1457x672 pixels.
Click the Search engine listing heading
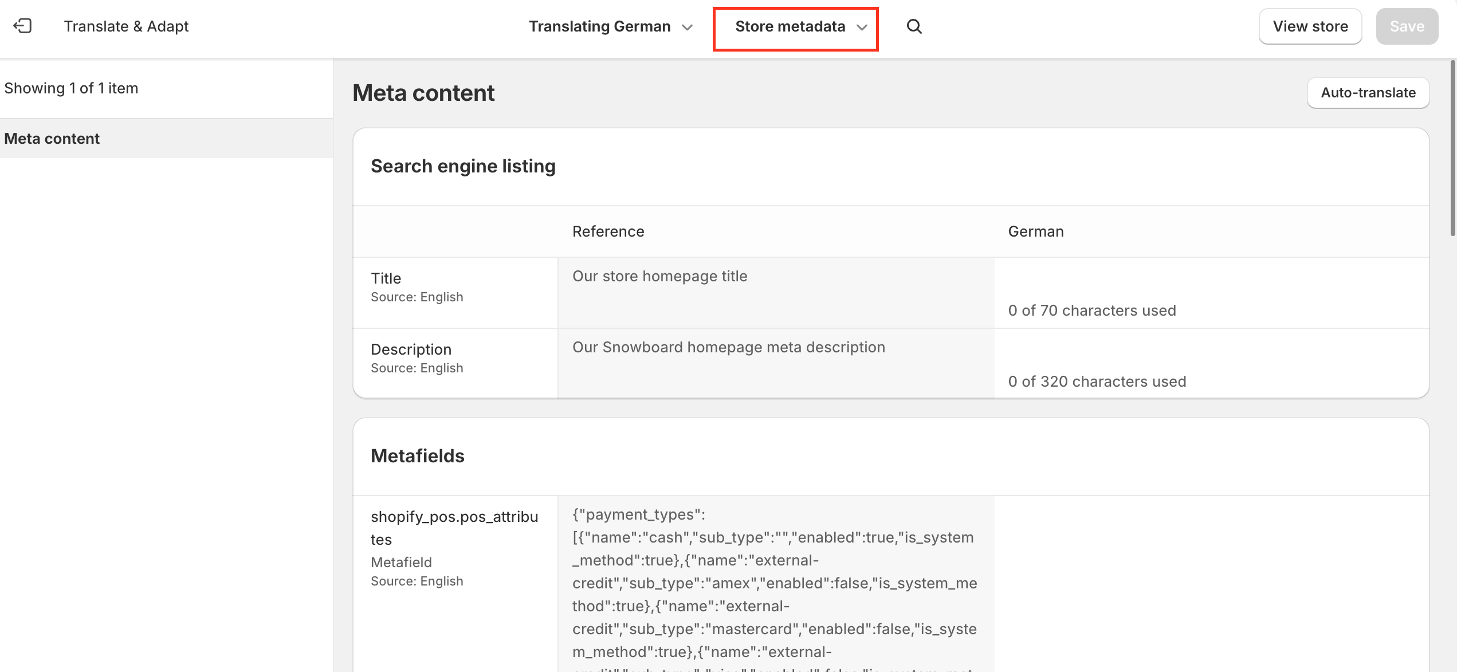click(x=463, y=166)
